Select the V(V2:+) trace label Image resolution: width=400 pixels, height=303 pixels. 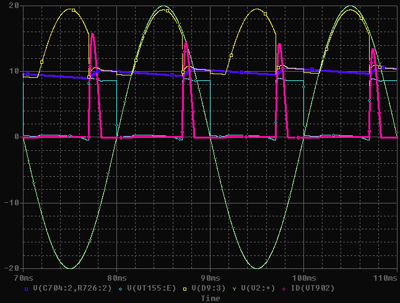(x=258, y=289)
